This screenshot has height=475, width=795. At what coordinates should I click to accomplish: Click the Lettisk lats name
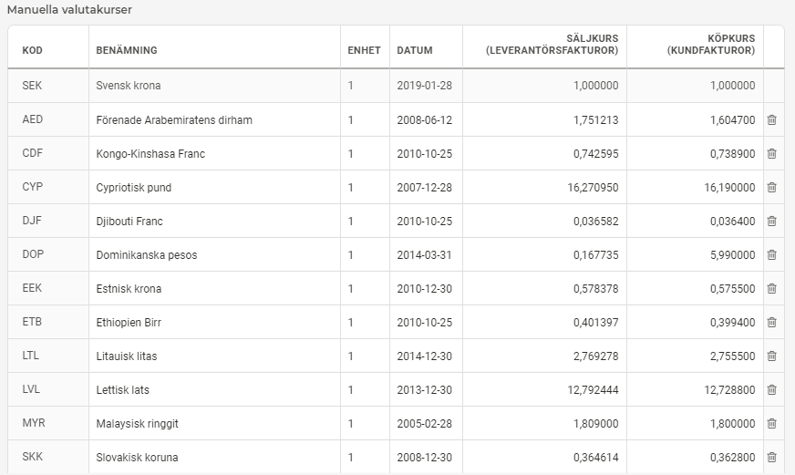123,389
